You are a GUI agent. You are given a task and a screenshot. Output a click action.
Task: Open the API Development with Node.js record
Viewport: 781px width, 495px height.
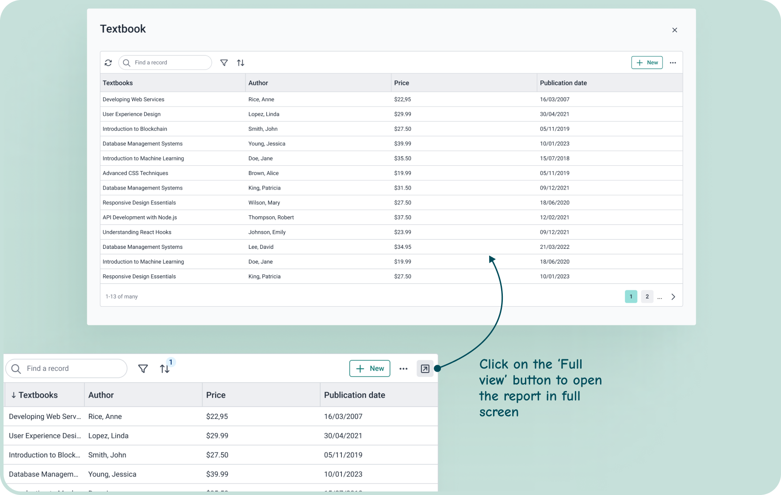[140, 217]
